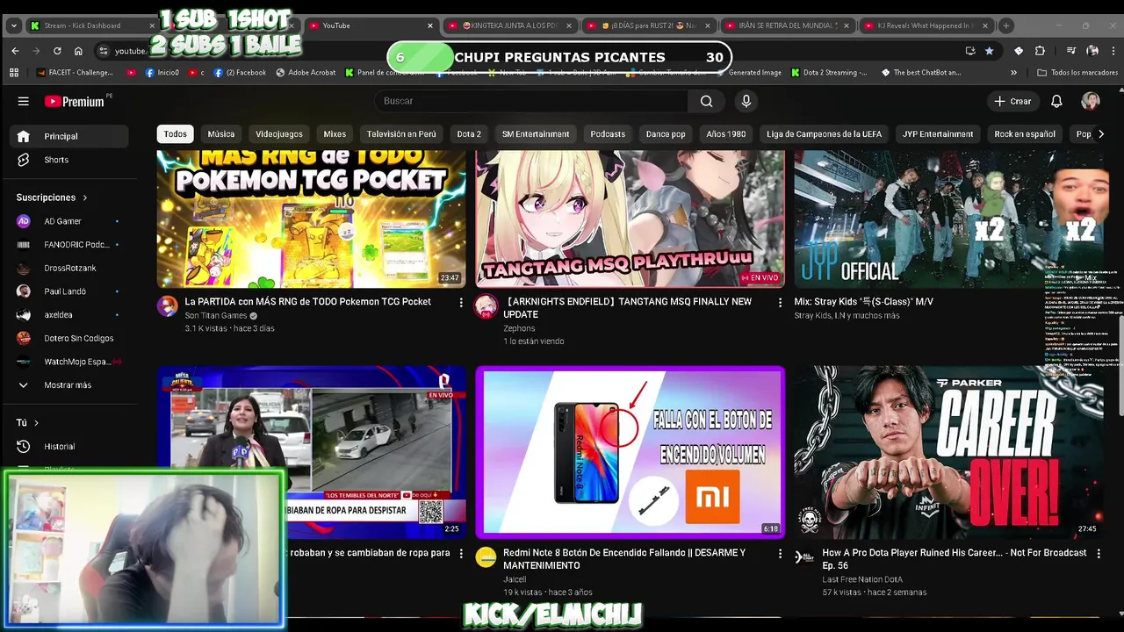Click the install app icon in address bar
This screenshot has height=632, width=1124.
point(970,51)
